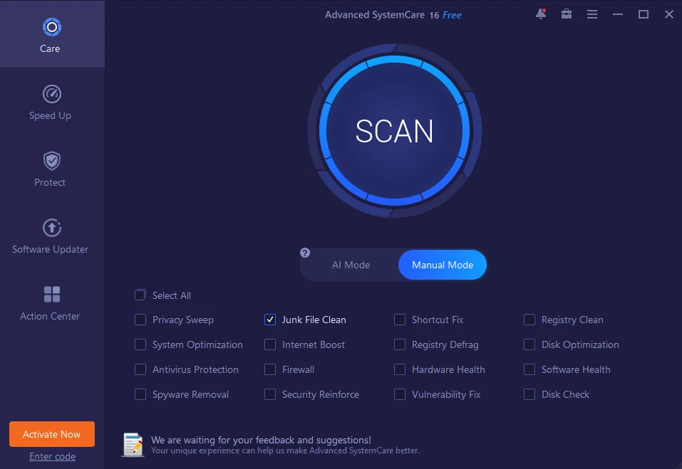Open notifications via the bell icon
The image size is (682, 469).
(539, 14)
